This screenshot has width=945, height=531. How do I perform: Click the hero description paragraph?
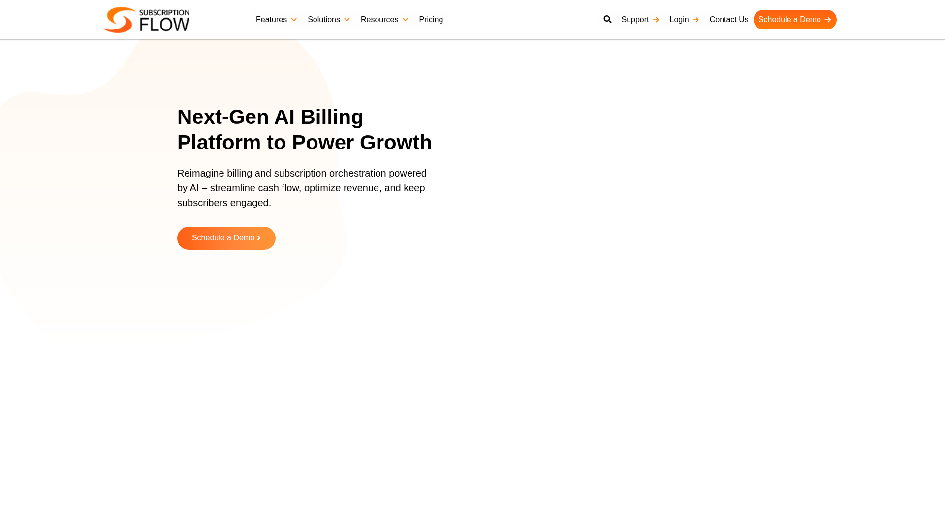click(302, 187)
